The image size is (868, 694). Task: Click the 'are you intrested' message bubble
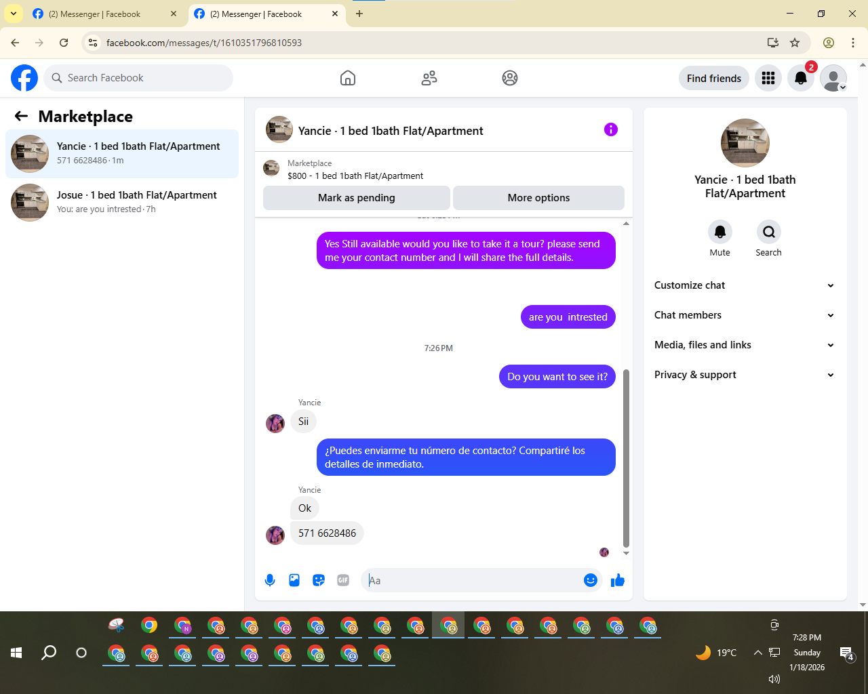click(568, 317)
